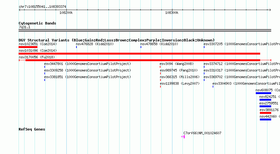This screenshot has height=154, width=280.
Task: Select the blue nsv442060 gain bar
Action: point(266,119)
